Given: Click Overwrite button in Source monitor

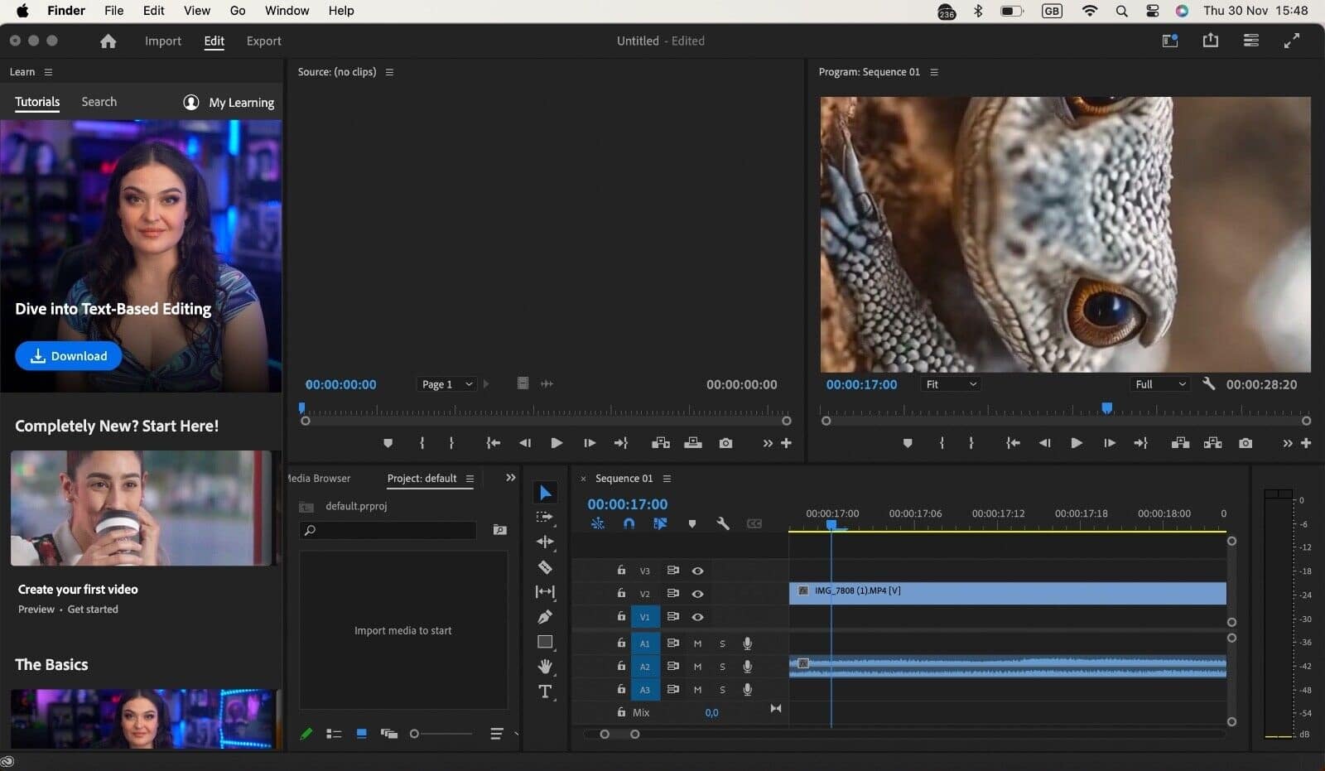Looking at the screenshot, I should pyautogui.click(x=693, y=443).
